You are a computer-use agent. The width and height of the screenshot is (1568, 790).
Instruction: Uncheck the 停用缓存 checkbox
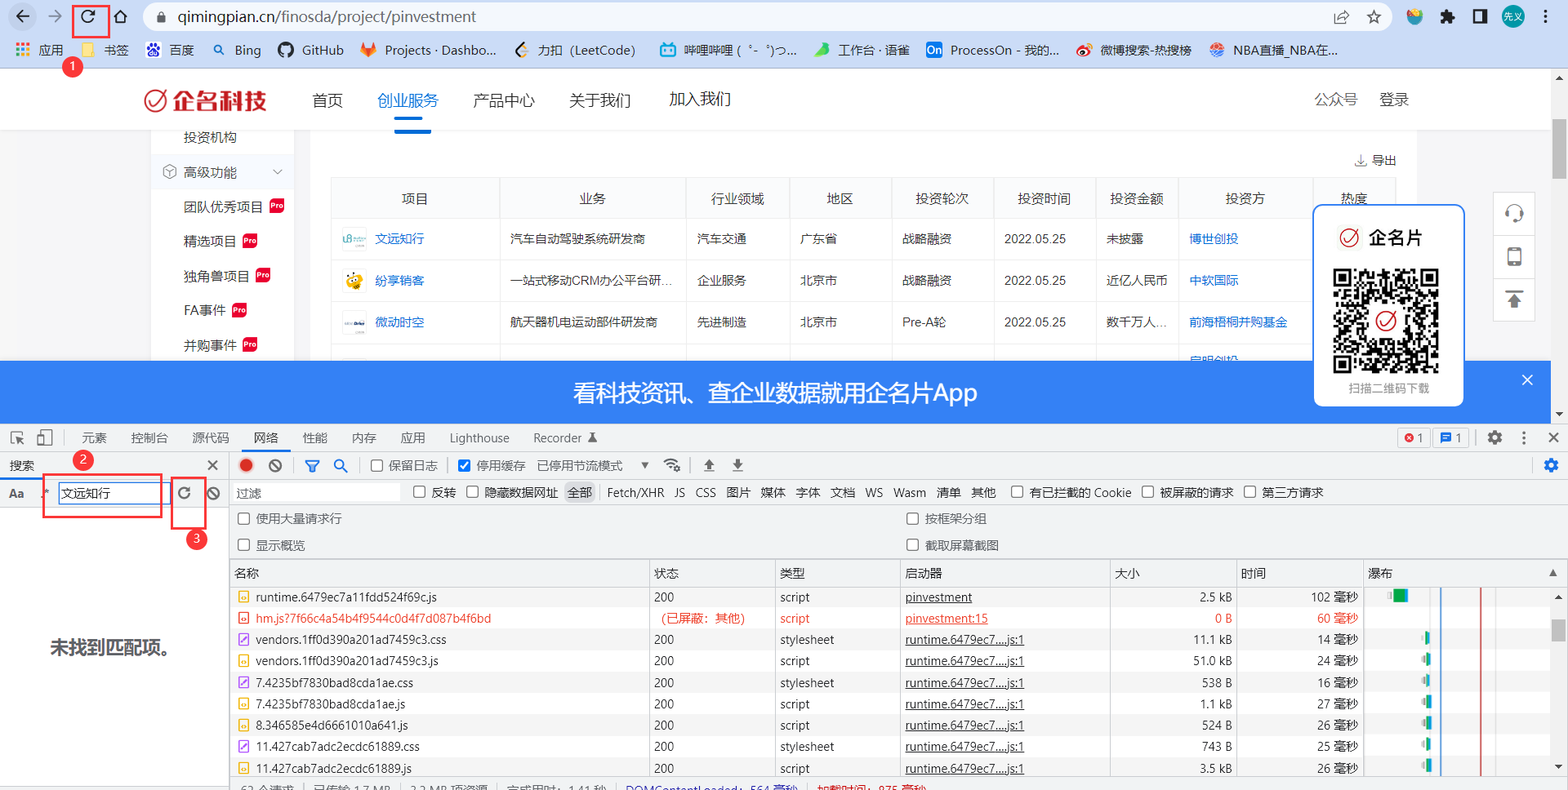(x=464, y=466)
